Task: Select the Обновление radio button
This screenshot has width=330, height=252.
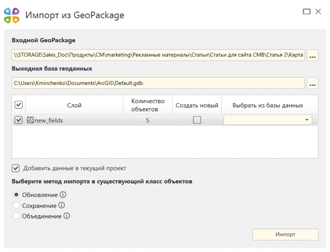Action: [16, 195]
